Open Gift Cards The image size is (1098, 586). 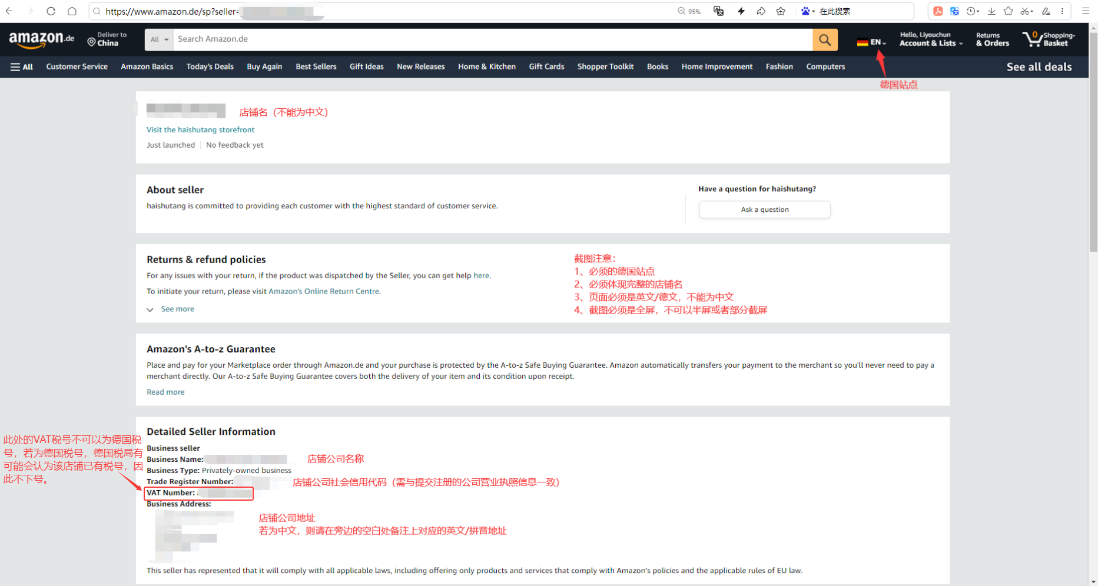(x=546, y=66)
